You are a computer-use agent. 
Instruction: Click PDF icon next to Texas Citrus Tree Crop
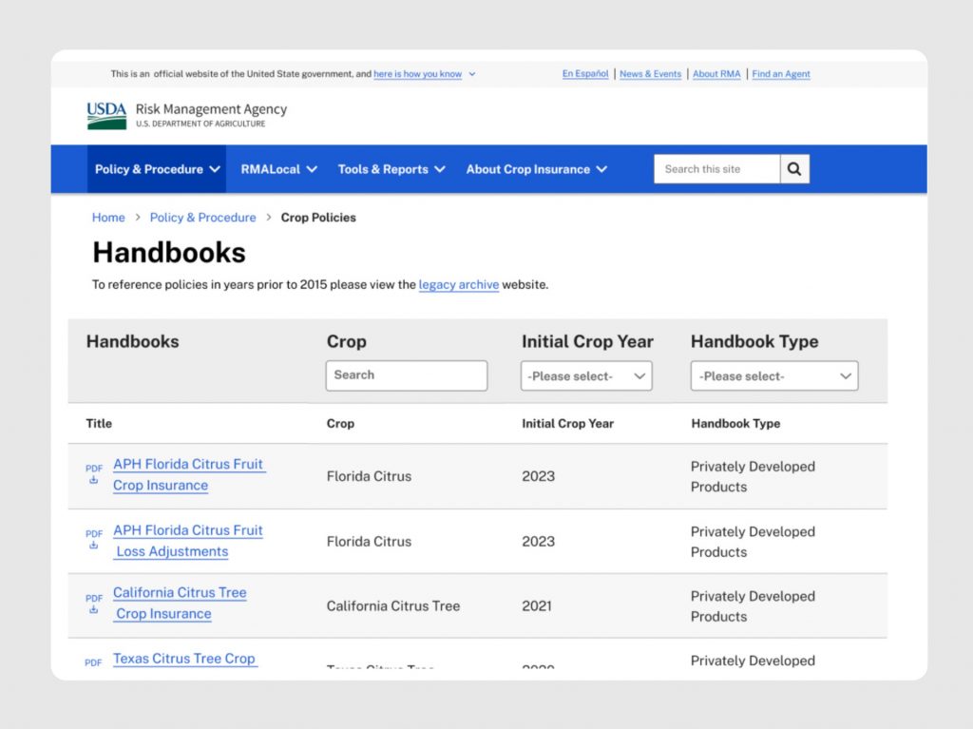[x=93, y=662]
